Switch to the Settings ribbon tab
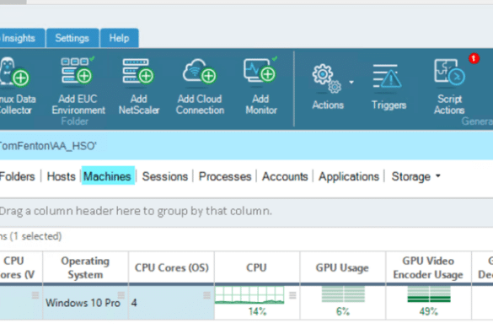The width and height of the screenshot is (493, 329). point(72,38)
